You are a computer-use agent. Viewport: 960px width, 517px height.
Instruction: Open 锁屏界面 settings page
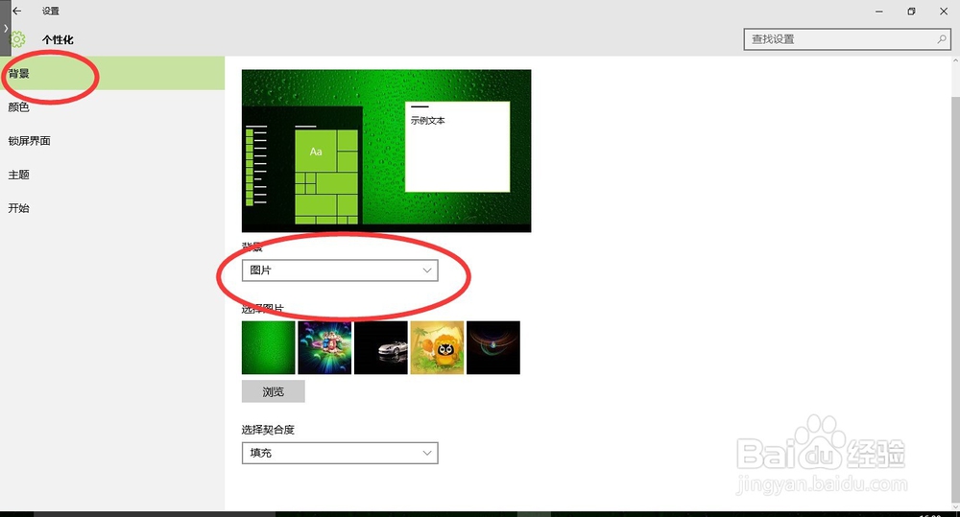pos(112,141)
